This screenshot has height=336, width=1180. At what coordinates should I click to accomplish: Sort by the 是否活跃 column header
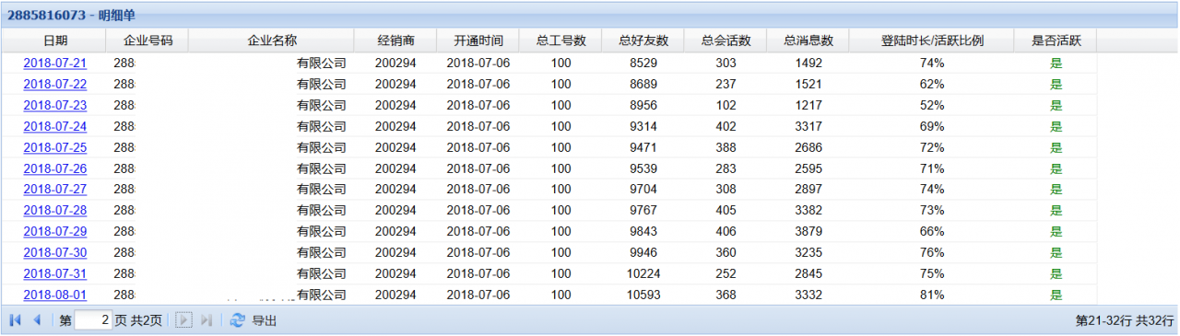(x=1056, y=41)
